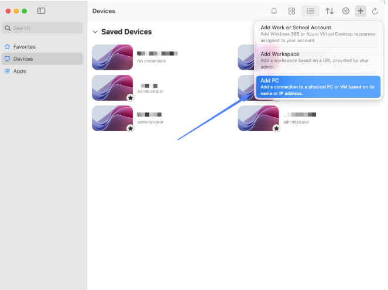Toggle favorite star on bottom-right device thumbnail
This screenshot has width=388, height=290.
pyautogui.click(x=276, y=128)
